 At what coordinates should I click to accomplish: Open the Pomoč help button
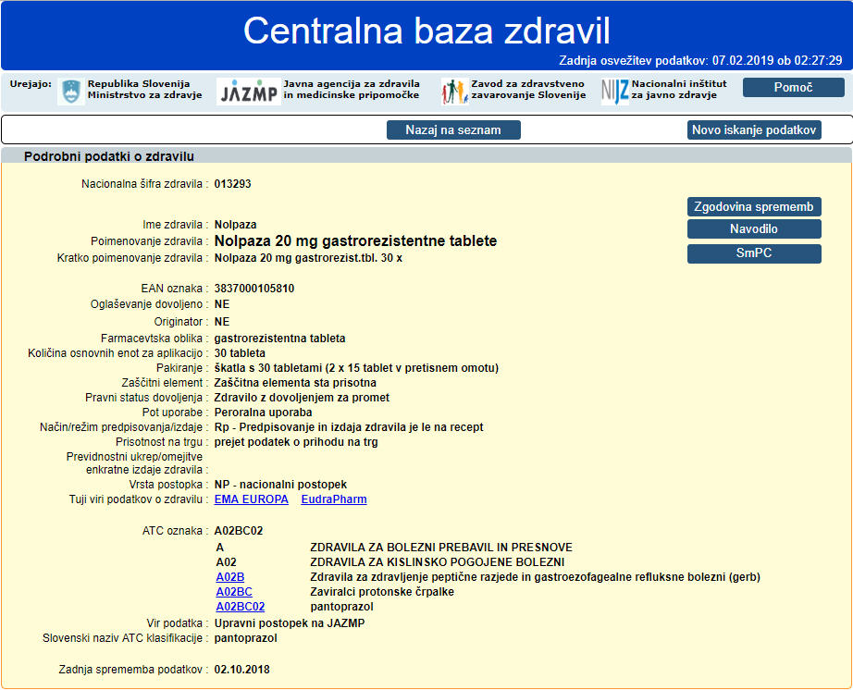pos(793,88)
